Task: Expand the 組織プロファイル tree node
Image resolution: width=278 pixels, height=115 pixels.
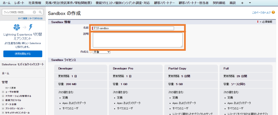Action: (x=3, y=100)
